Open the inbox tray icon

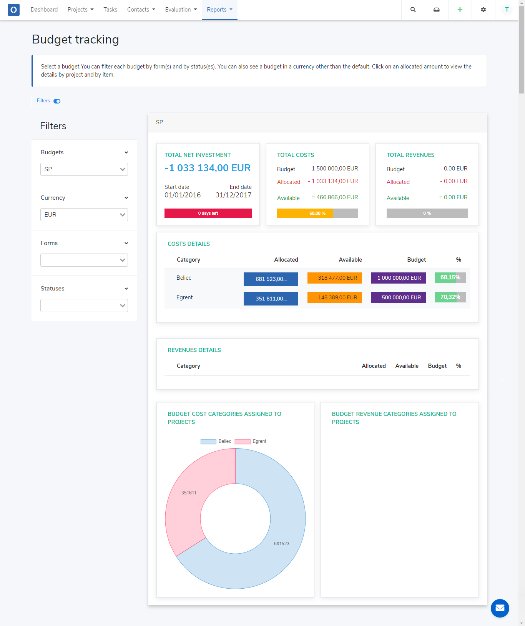click(436, 10)
